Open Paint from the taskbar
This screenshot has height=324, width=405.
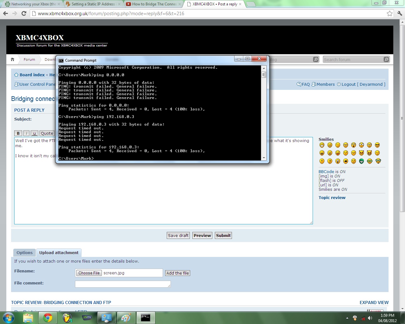126,318
